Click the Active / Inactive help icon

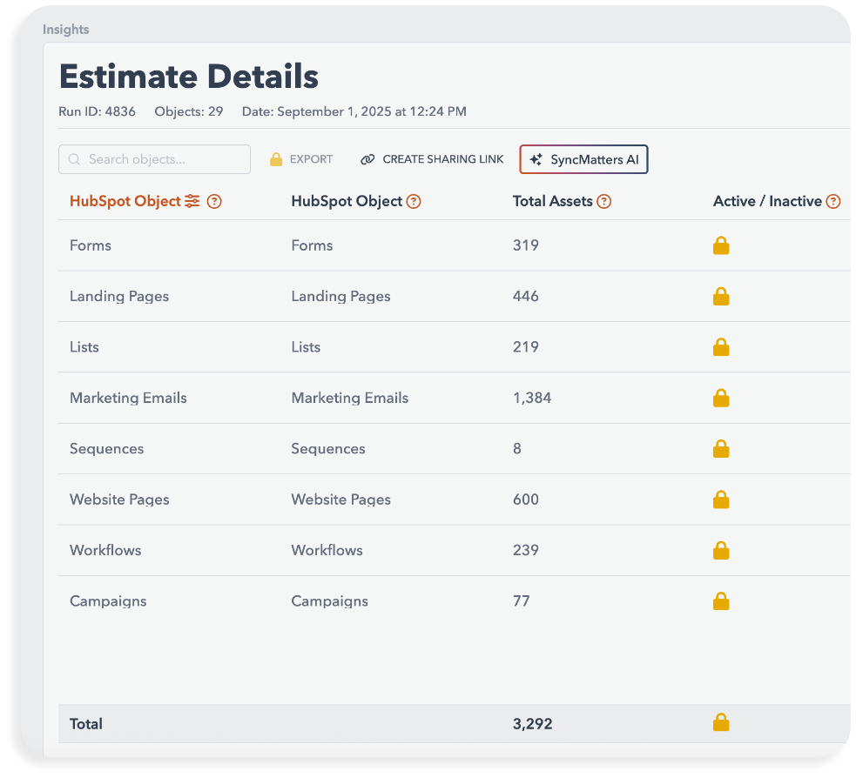(x=833, y=201)
